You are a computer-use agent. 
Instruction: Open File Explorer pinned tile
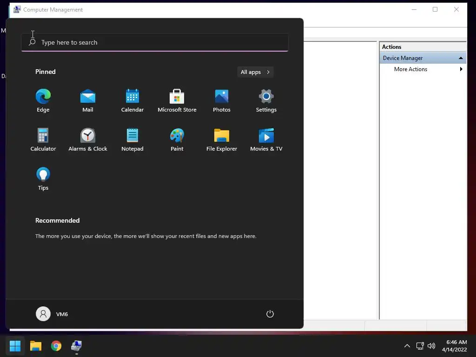click(222, 140)
